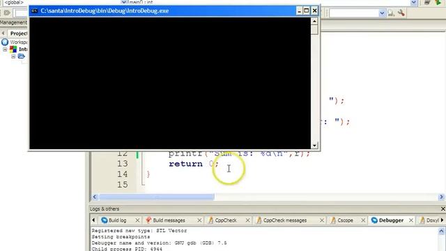
Task: Minimize the IntroDebug.exe console window
Action: click(x=299, y=11)
